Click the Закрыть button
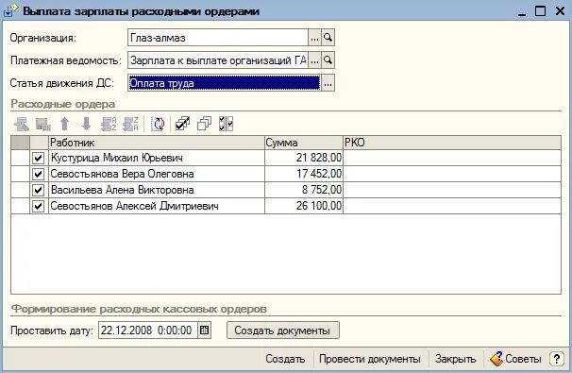Image resolution: width=572 pixels, height=373 pixels. [x=455, y=359]
